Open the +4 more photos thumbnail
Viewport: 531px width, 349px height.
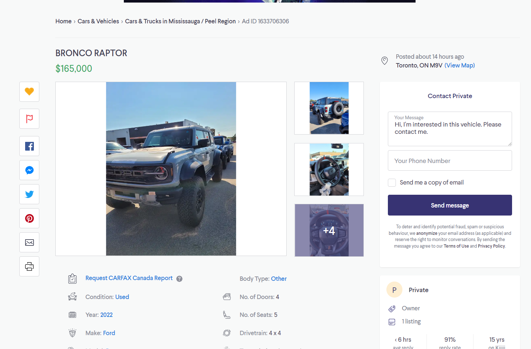pyautogui.click(x=329, y=230)
